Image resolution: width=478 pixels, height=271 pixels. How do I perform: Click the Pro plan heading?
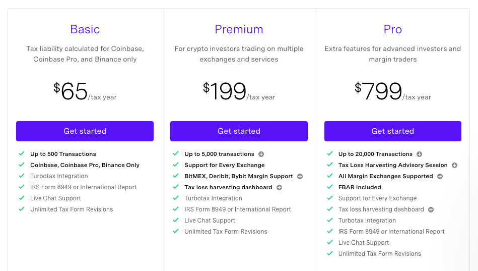pyautogui.click(x=393, y=29)
